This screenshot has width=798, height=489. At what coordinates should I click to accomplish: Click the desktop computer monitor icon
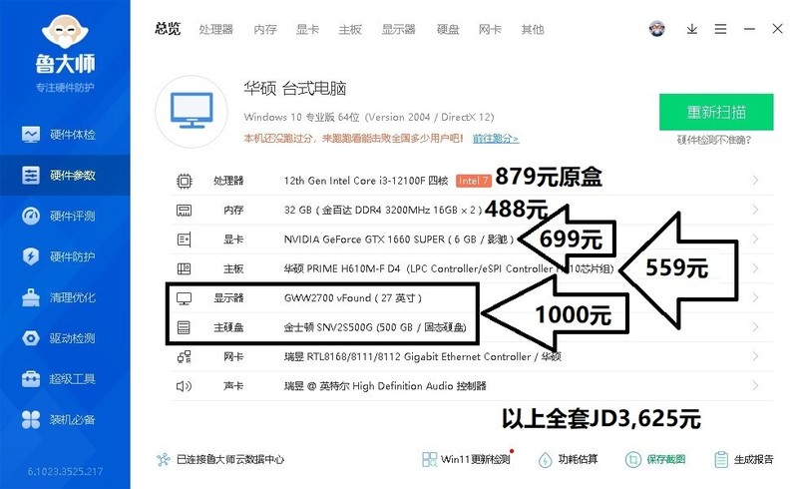(192, 111)
